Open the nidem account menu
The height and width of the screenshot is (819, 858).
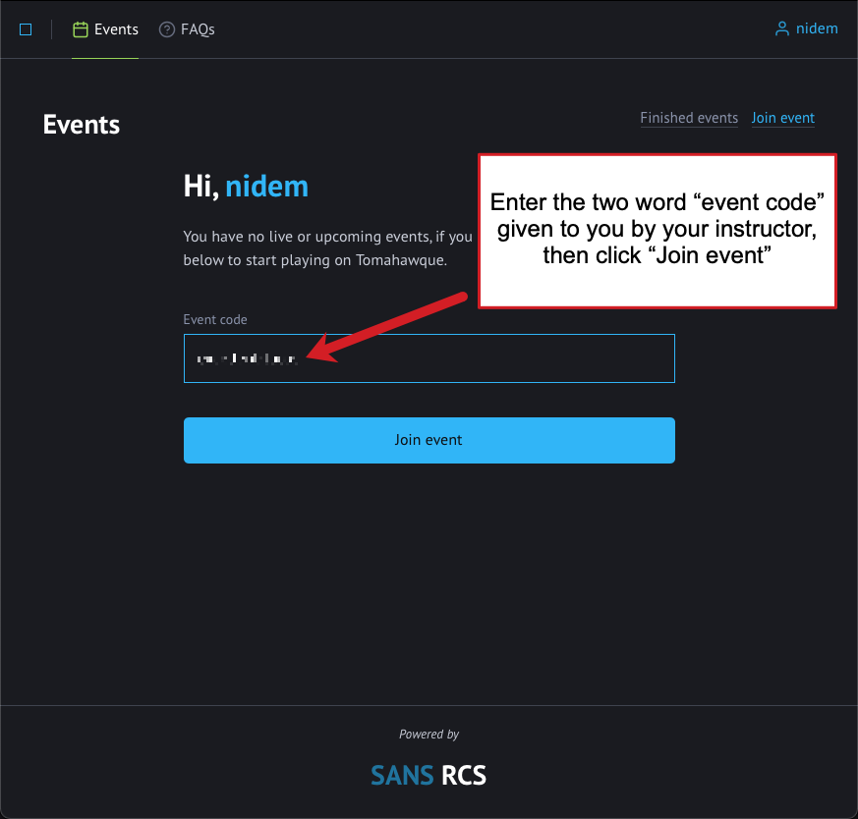click(x=806, y=28)
